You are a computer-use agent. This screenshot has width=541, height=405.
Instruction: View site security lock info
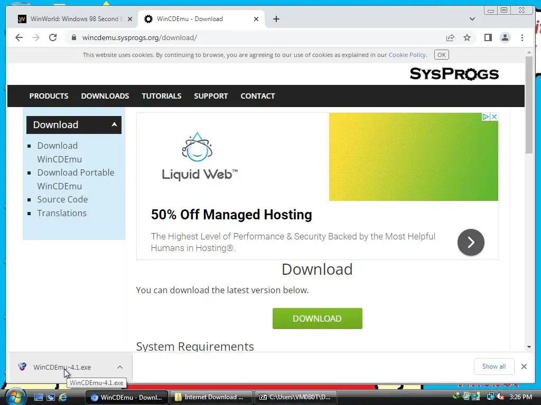(x=73, y=37)
